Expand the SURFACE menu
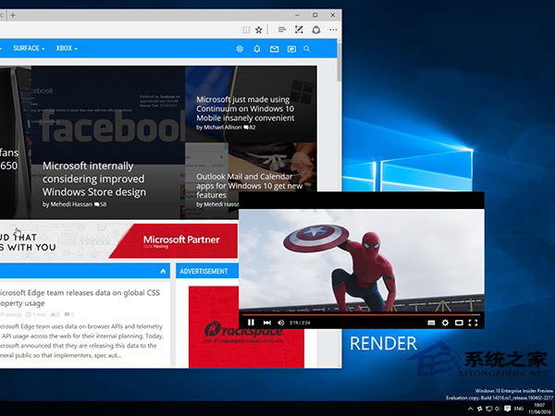 [29, 48]
